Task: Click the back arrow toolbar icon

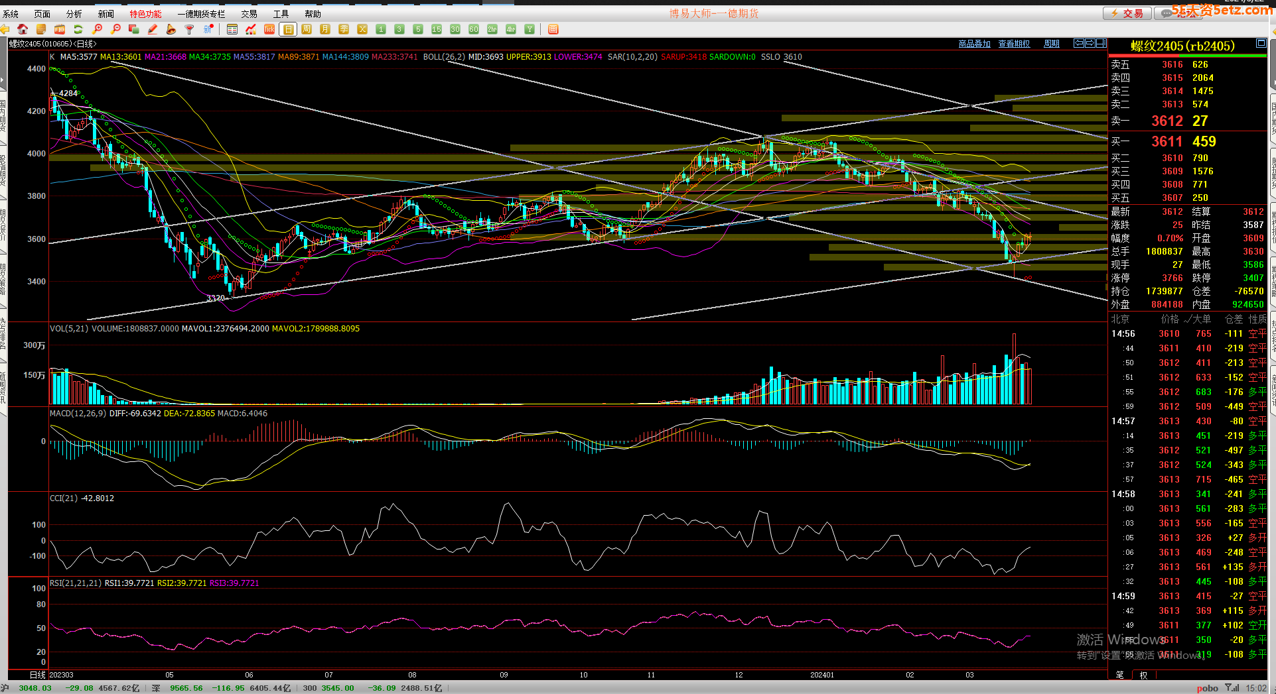Action: coord(5,29)
